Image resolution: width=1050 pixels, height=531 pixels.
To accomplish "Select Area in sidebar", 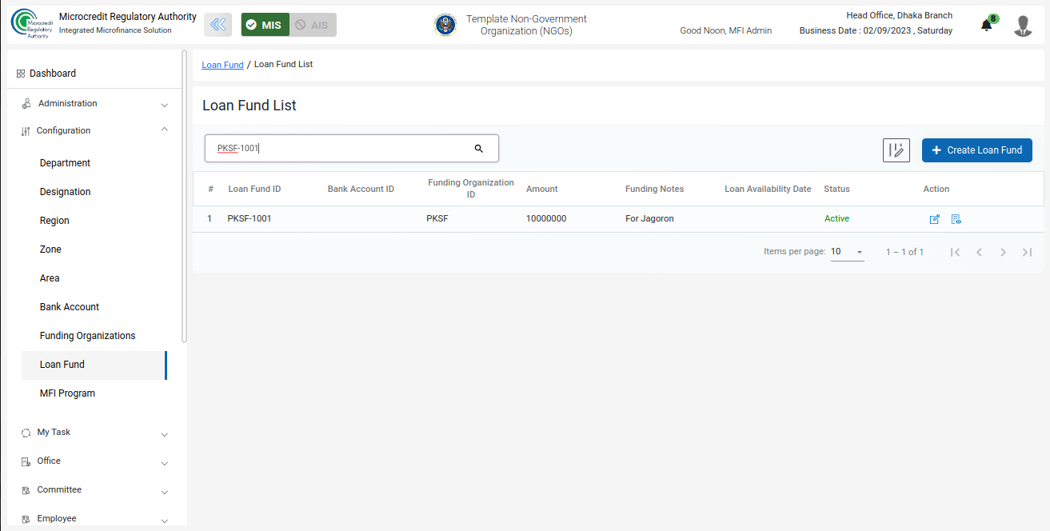I will pos(50,278).
